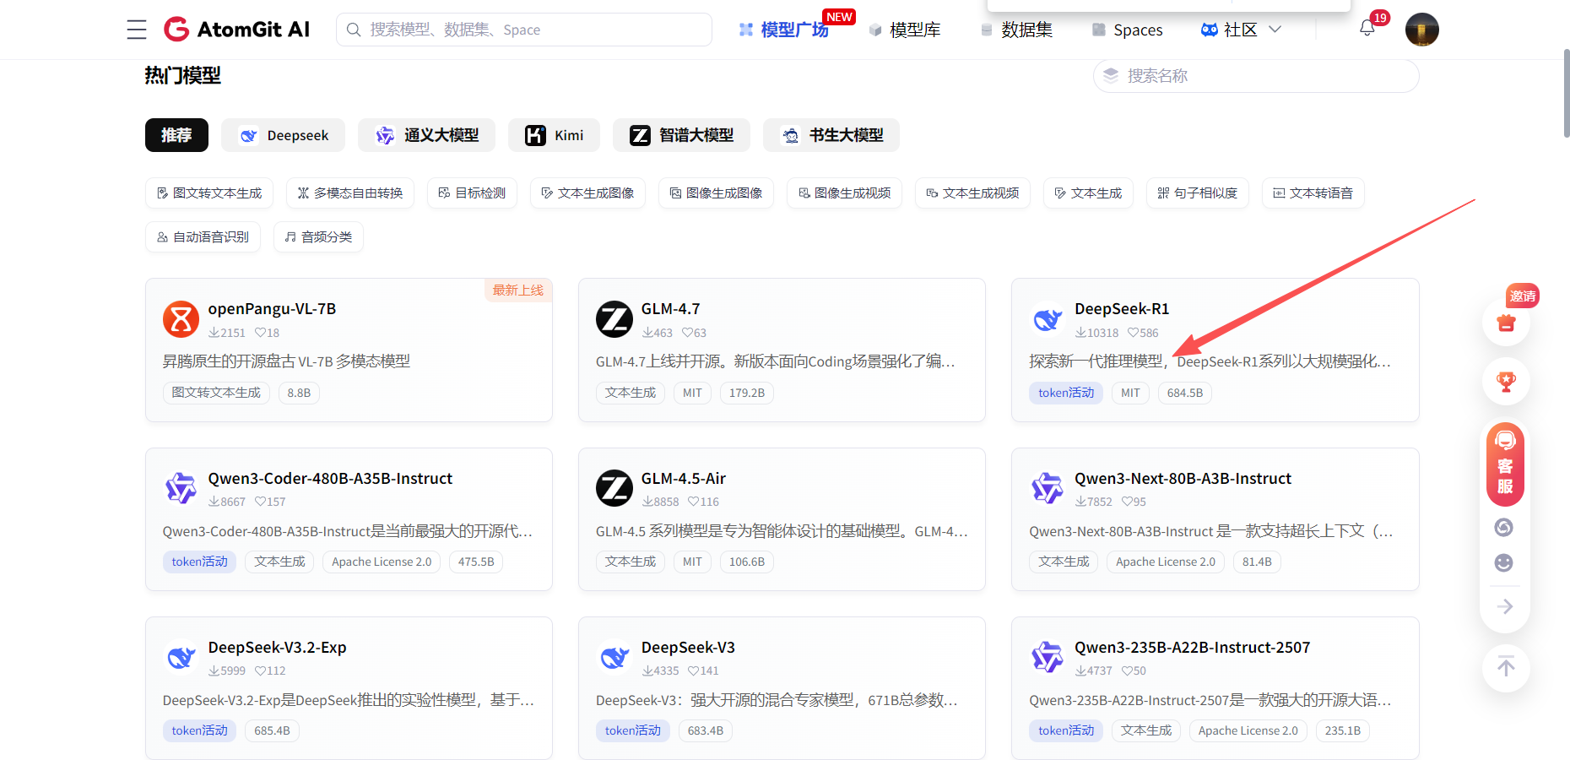
Task: Open the GLM-4.7 model title
Action: [x=670, y=309]
